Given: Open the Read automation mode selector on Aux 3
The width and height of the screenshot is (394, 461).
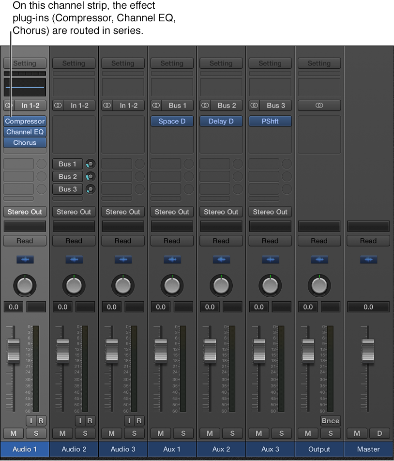Looking at the screenshot, I should [270, 241].
